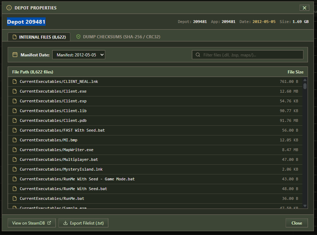Image resolution: width=317 pixels, height=235 pixels.
Task: Click the Depot 209481 title text
Action: click(26, 22)
